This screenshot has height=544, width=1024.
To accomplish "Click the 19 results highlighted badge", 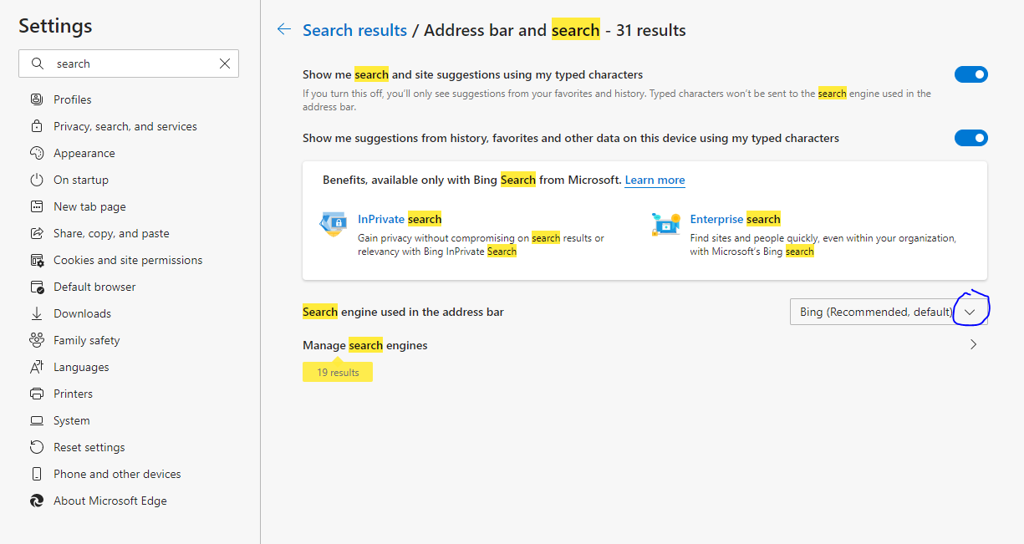I will click(338, 373).
